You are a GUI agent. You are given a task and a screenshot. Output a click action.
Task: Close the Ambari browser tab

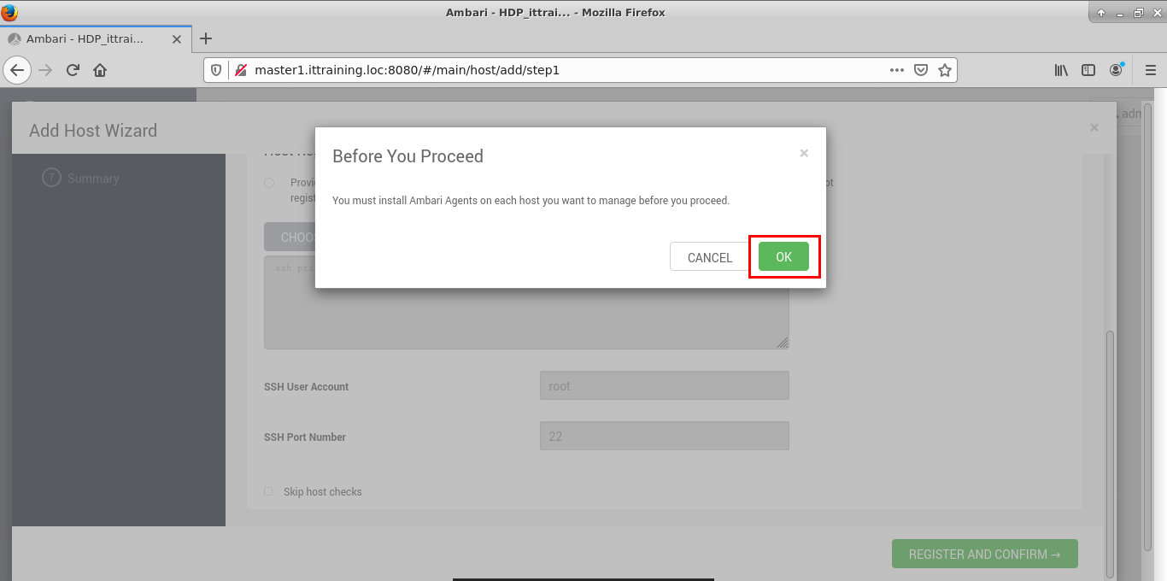tap(177, 39)
